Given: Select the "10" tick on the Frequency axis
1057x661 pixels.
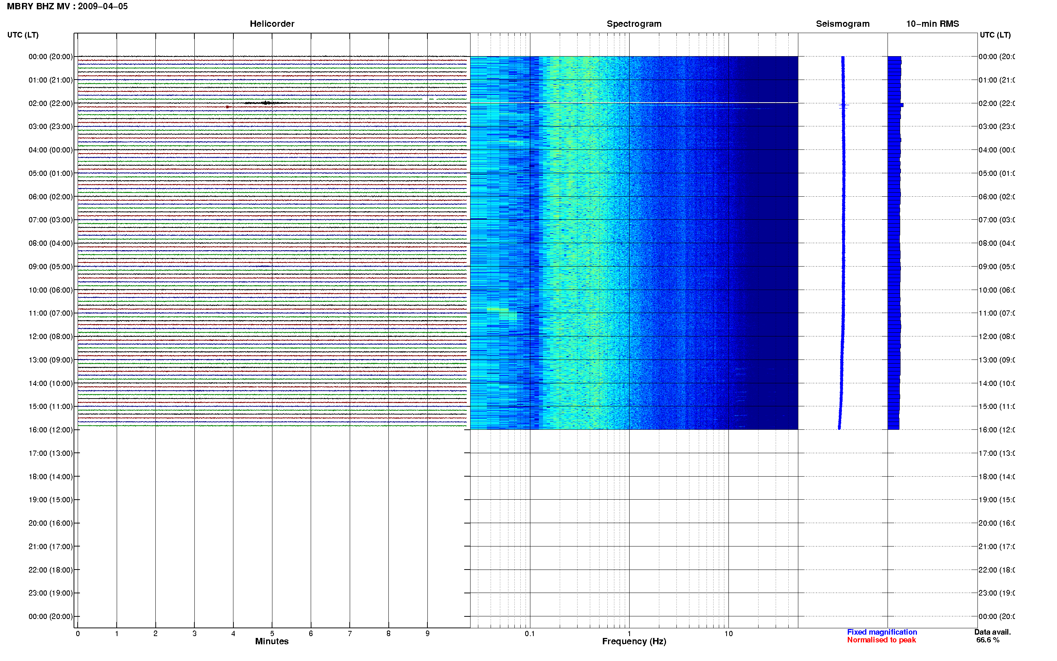Looking at the screenshot, I should (x=728, y=633).
